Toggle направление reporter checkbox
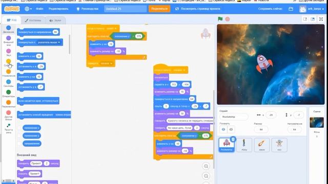 click(19, 144)
